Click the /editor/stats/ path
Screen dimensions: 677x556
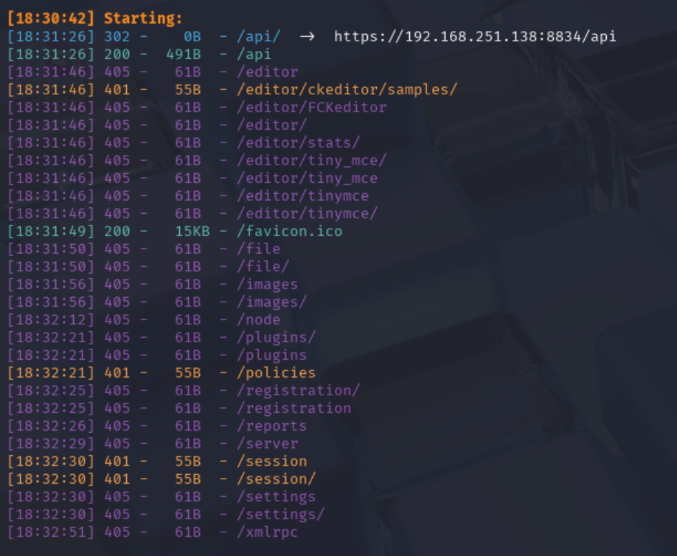(299, 143)
